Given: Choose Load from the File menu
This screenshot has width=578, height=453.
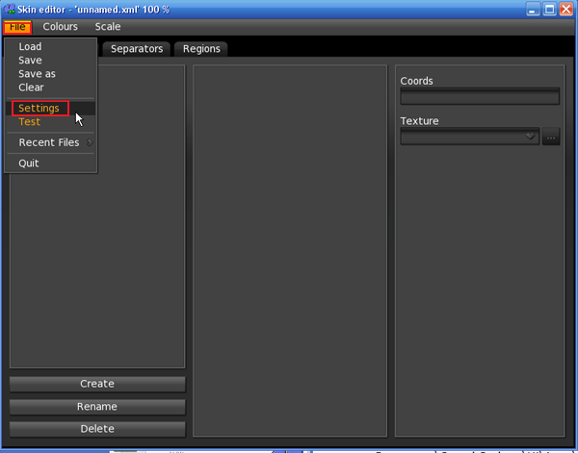Looking at the screenshot, I should click(50, 47).
